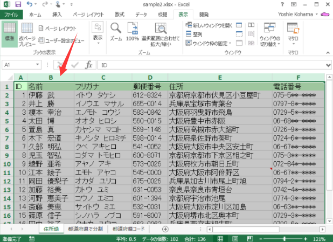Image resolution: width=333 pixels, height=242 pixels.
Task: Click the Select All corner triangle
Action: pyautogui.click(x=10, y=77)
